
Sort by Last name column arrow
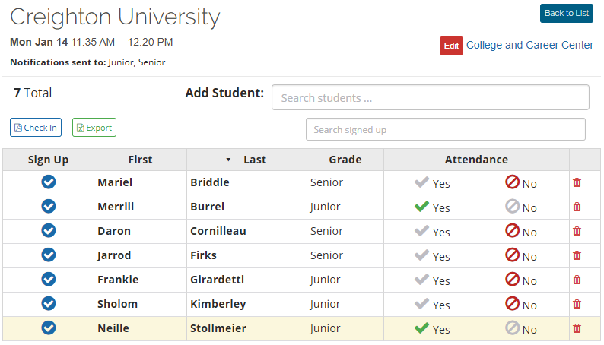pyautogui.click(x=228, y=160)
